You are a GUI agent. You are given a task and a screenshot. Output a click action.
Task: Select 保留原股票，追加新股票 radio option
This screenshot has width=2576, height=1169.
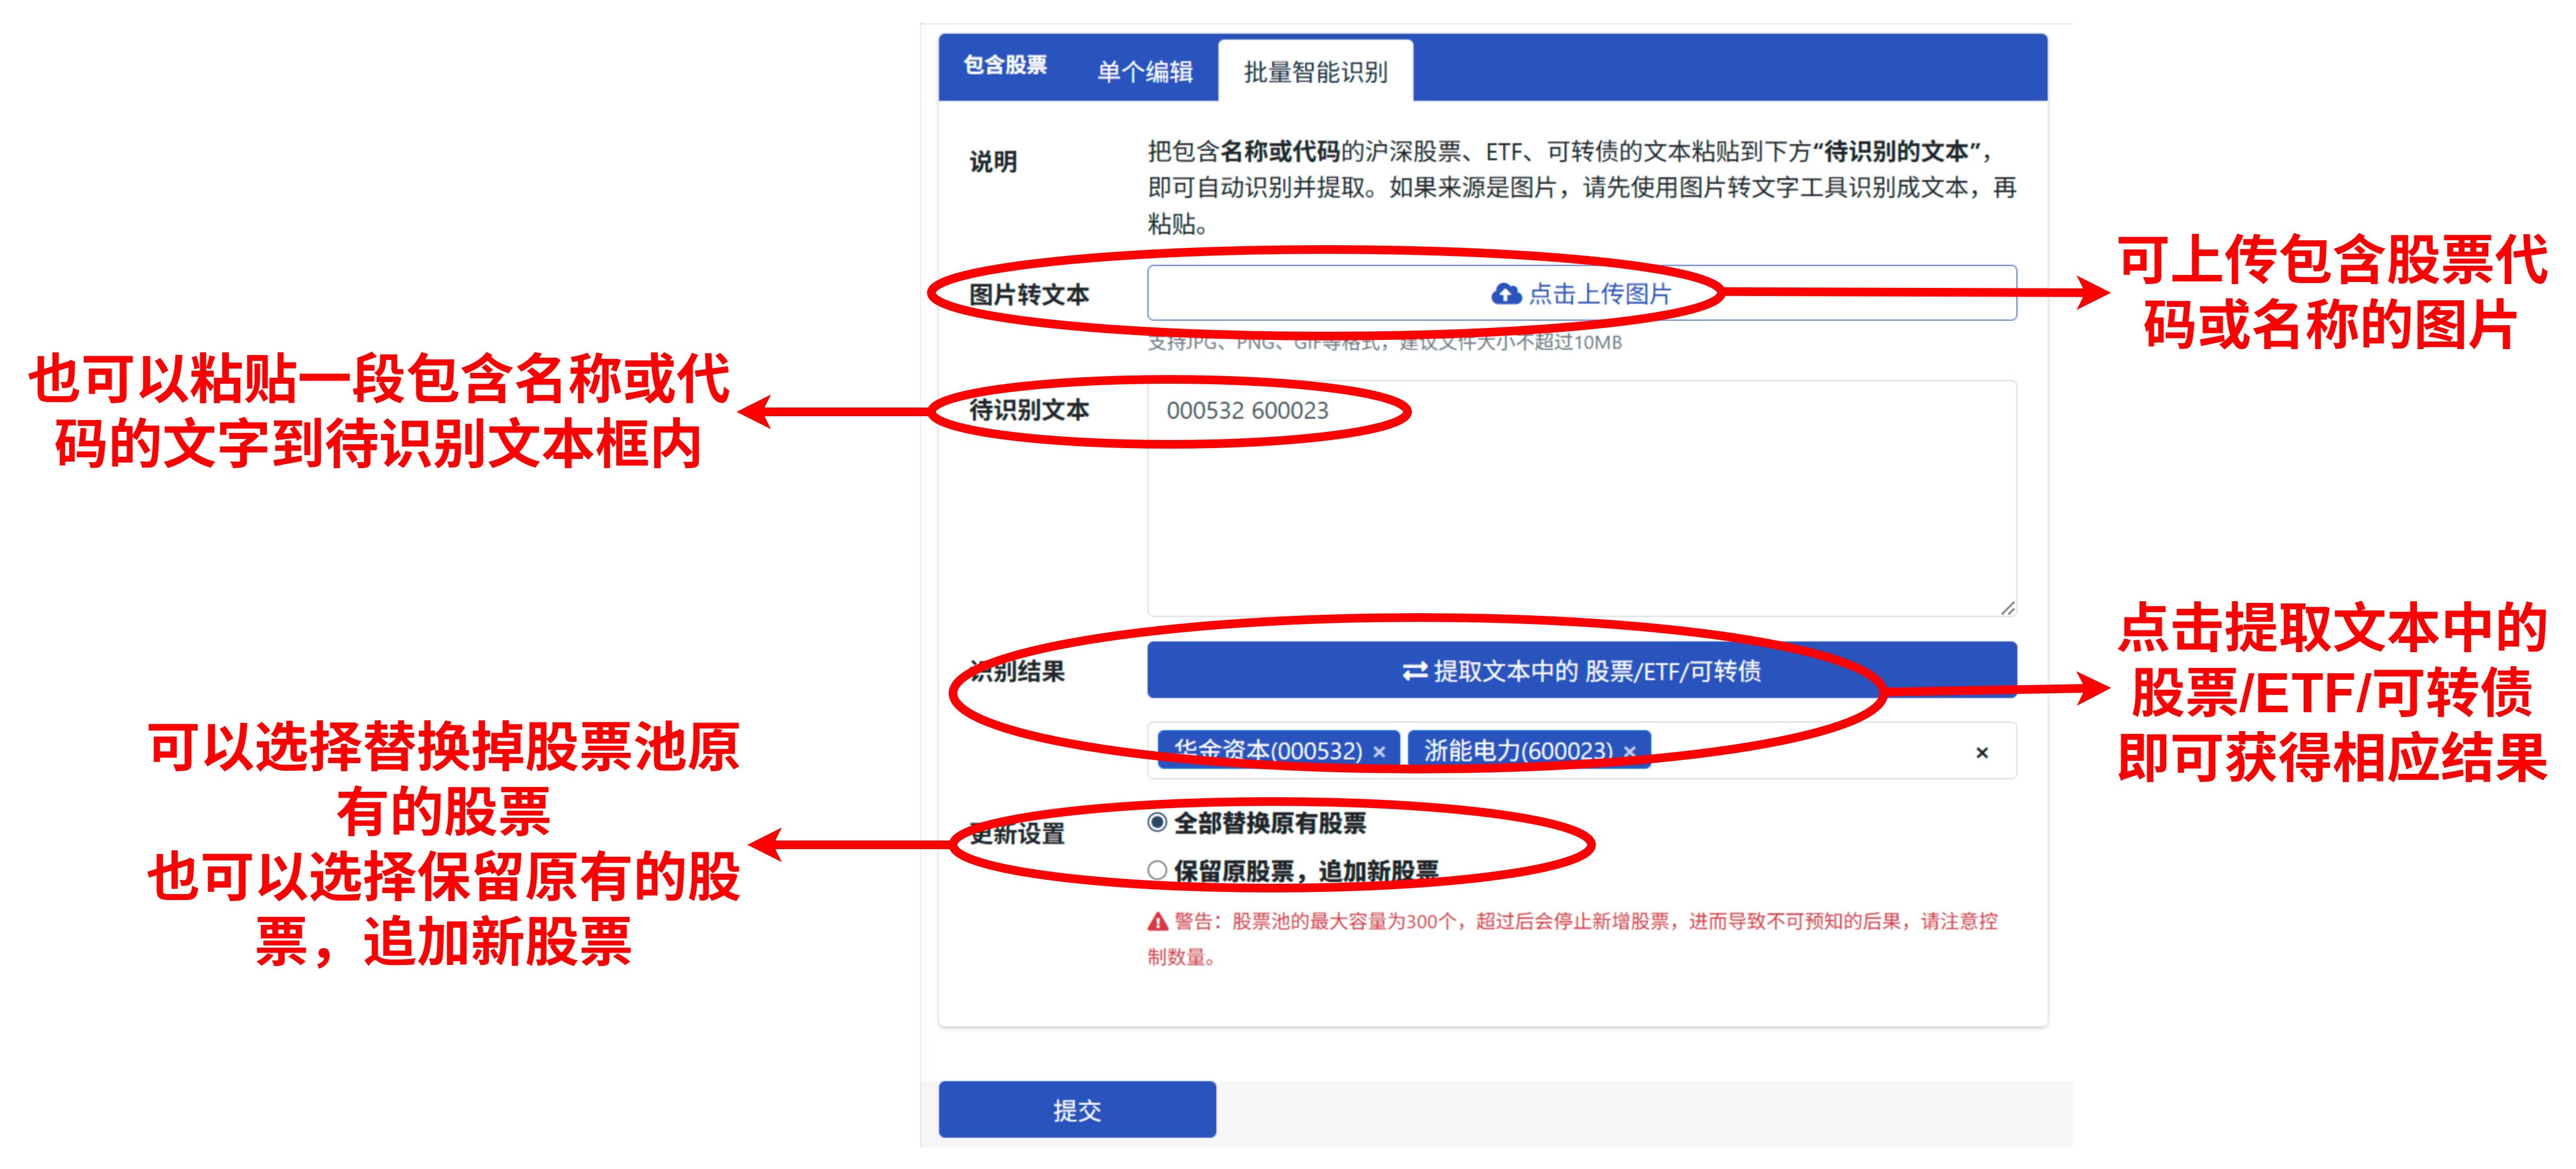point(1157,871)
